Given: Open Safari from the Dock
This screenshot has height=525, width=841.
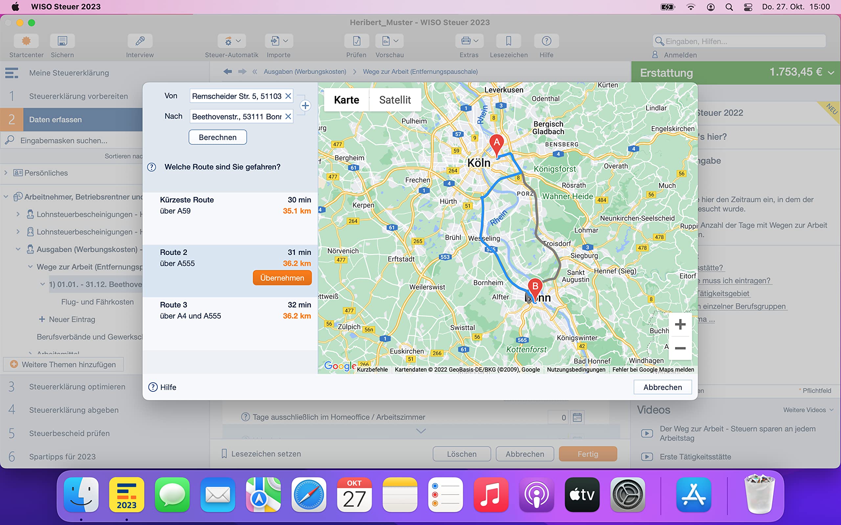Looking at the screenshot, I should [308, 494].
